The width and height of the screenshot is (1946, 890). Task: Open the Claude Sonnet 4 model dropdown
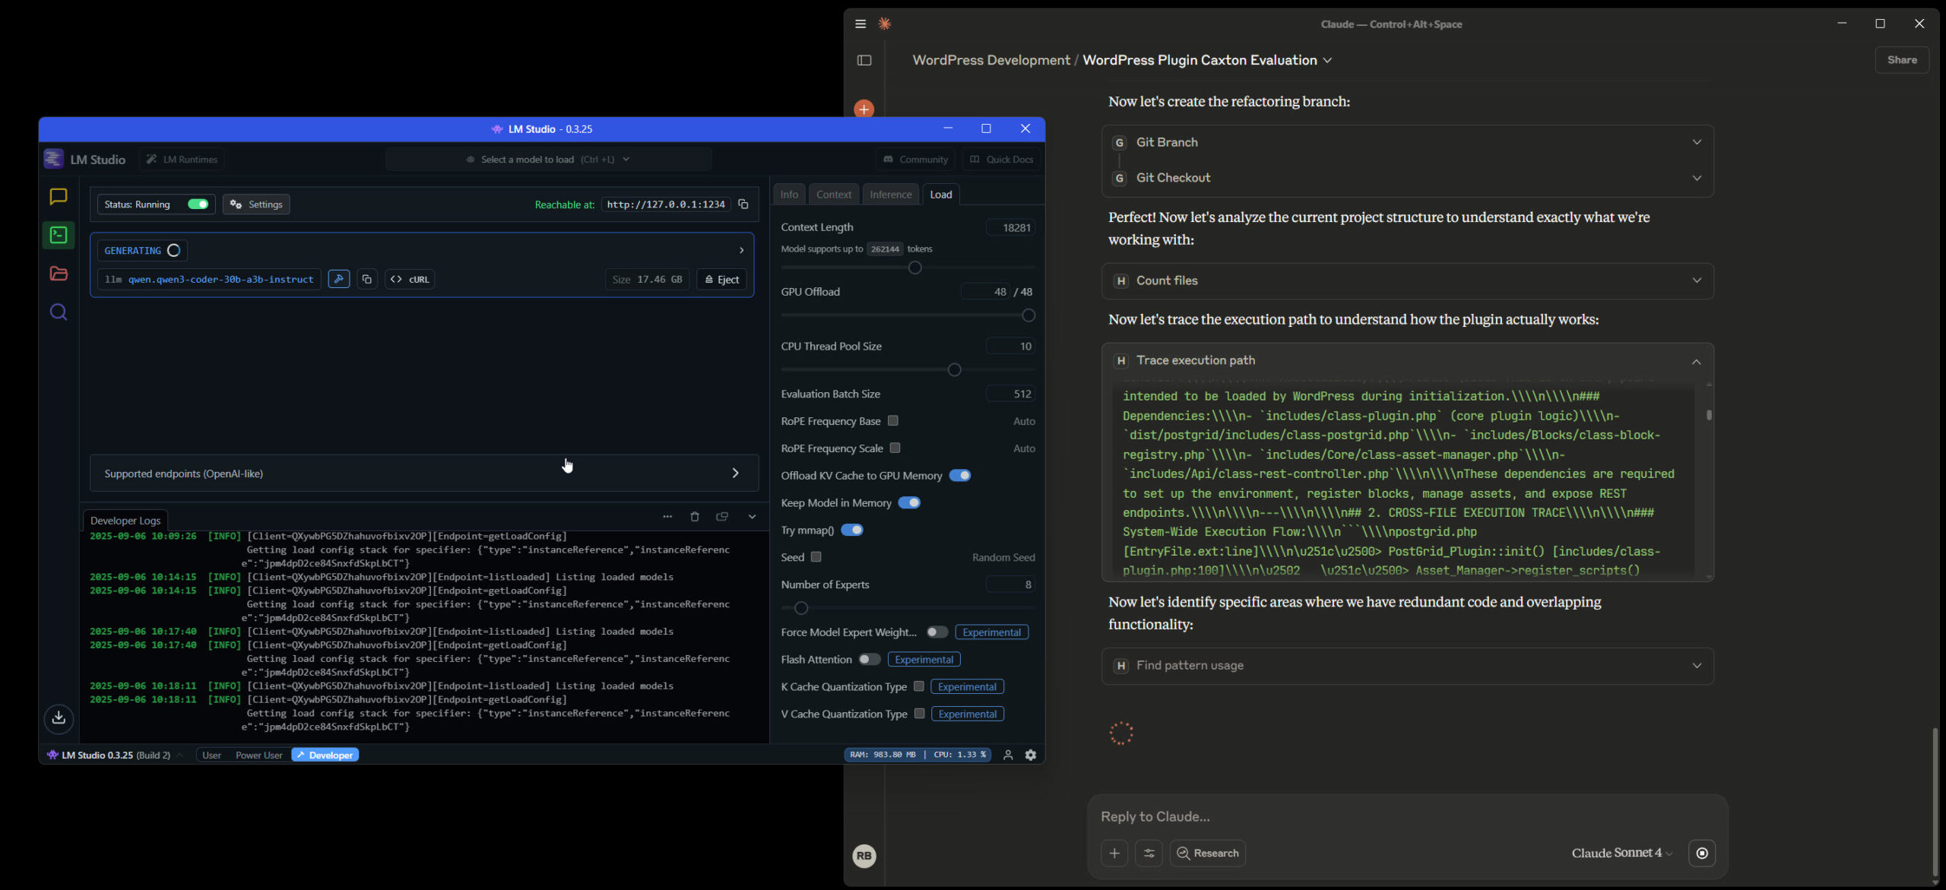point(1621,854)
